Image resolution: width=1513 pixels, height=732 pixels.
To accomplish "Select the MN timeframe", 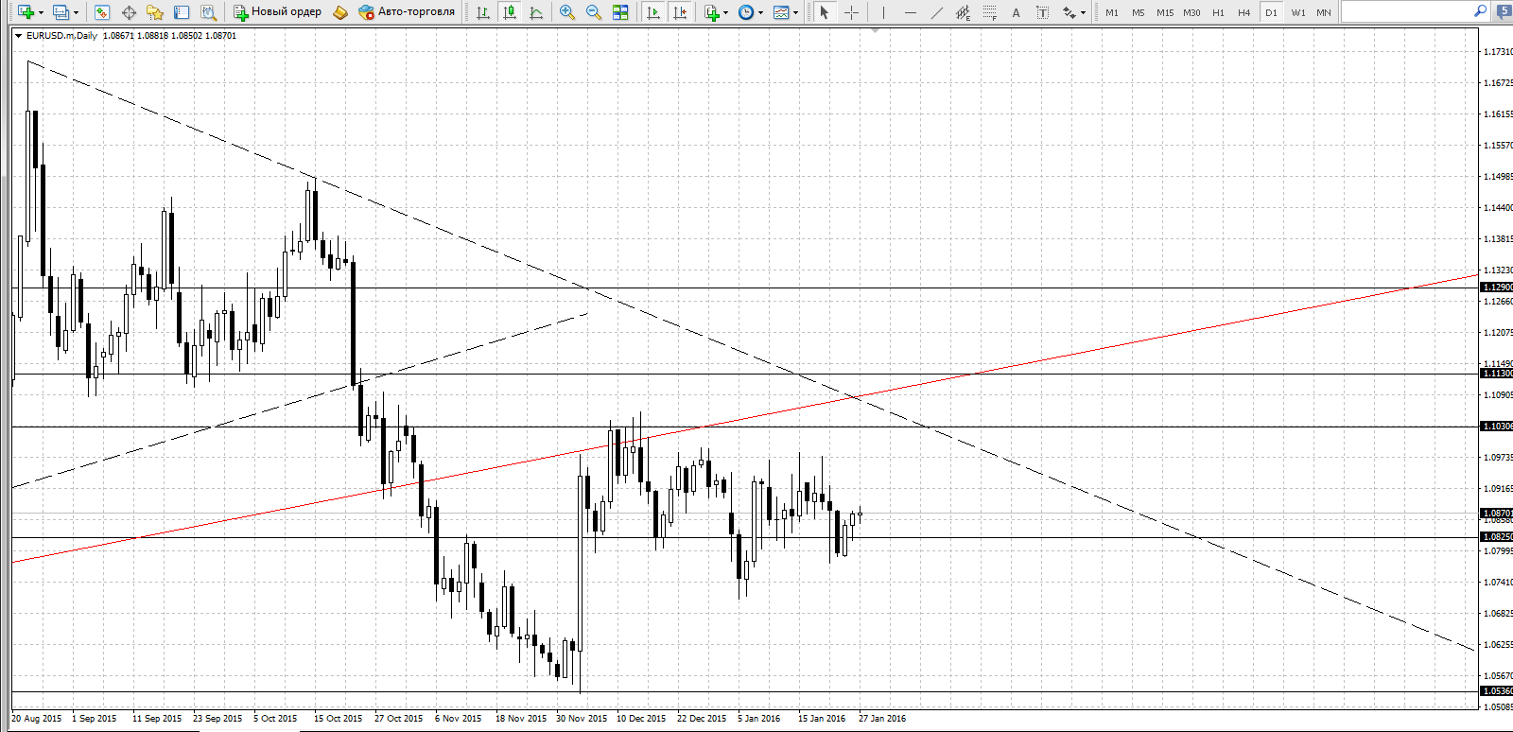I will pos(1324,12).
